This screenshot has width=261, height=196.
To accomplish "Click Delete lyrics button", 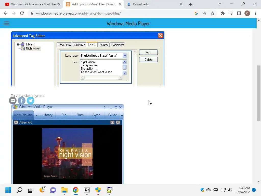I will [148, 60].
